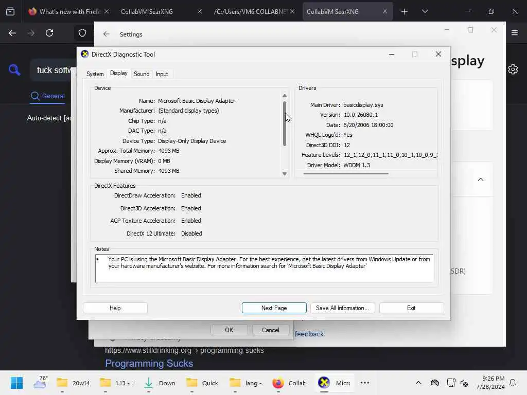This screenshot has width=527, height=395.
Task: Click the Help button in DxDiag
Action: pos(115,308)
